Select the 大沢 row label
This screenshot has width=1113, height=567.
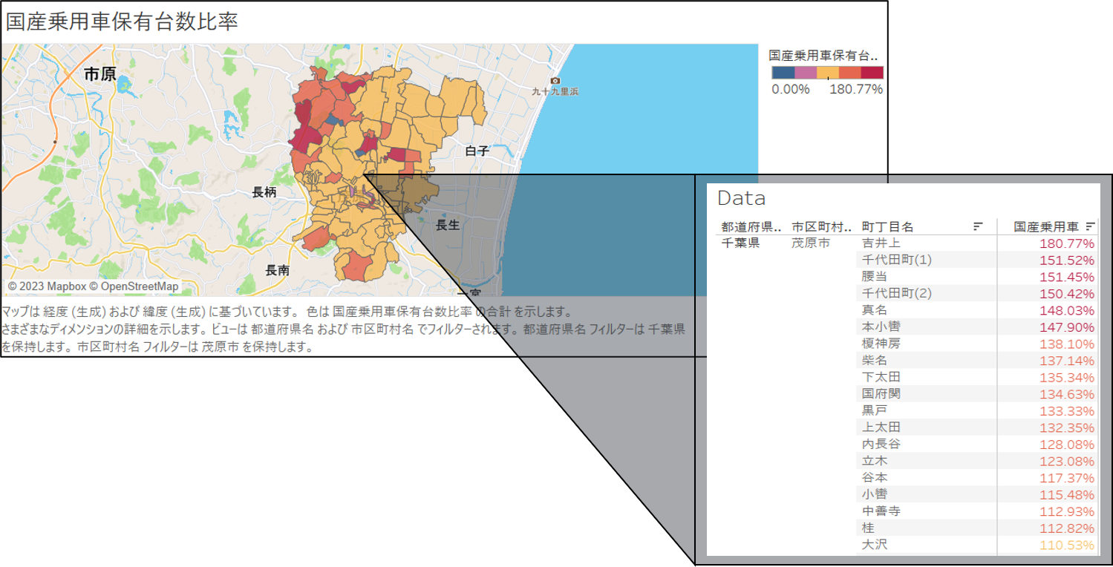tap(874, 544)
